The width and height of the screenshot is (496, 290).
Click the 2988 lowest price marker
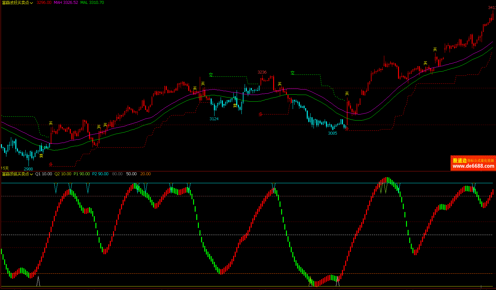pyautogui.click(x=28, y=169)
